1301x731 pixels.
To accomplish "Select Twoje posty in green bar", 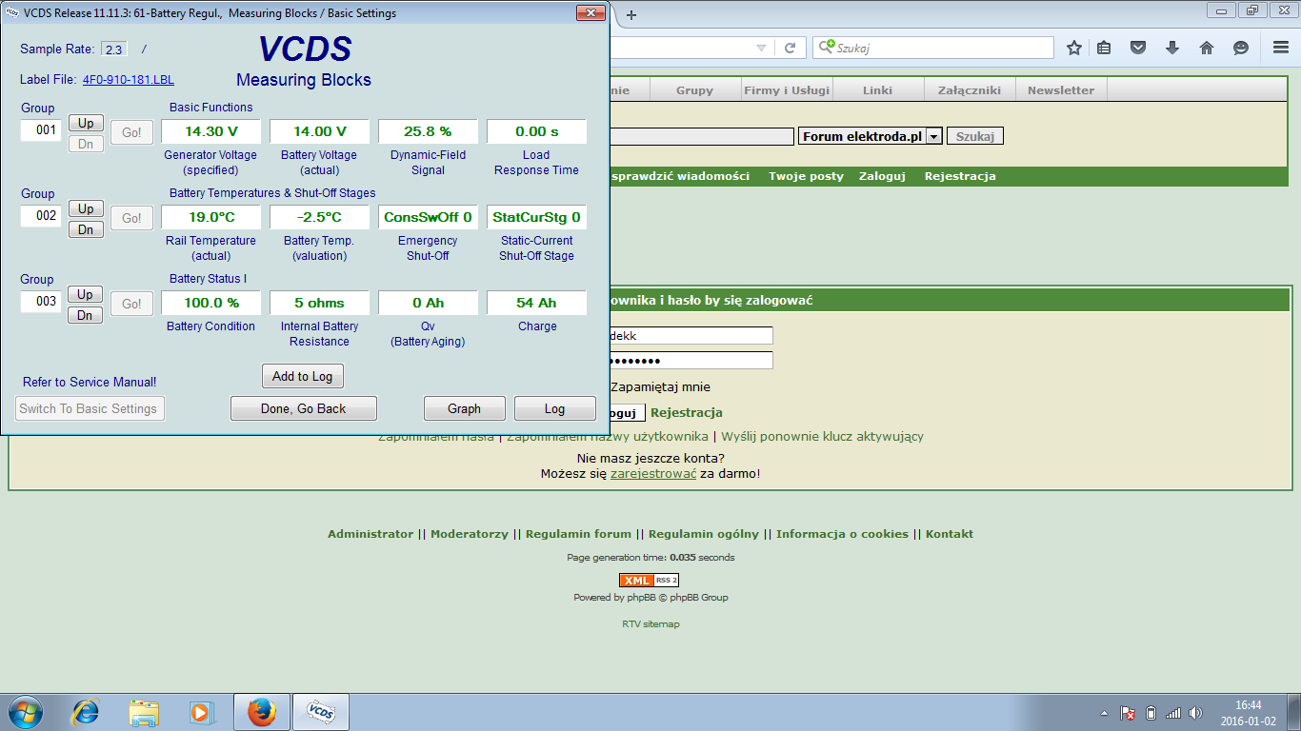I will pos(806,176).
